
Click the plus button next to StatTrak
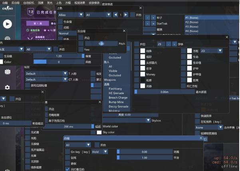[x=153, y=24]
